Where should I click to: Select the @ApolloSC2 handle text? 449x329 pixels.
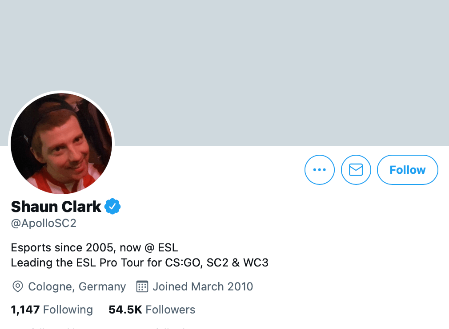pyautogui.click(x=44, y=223)
